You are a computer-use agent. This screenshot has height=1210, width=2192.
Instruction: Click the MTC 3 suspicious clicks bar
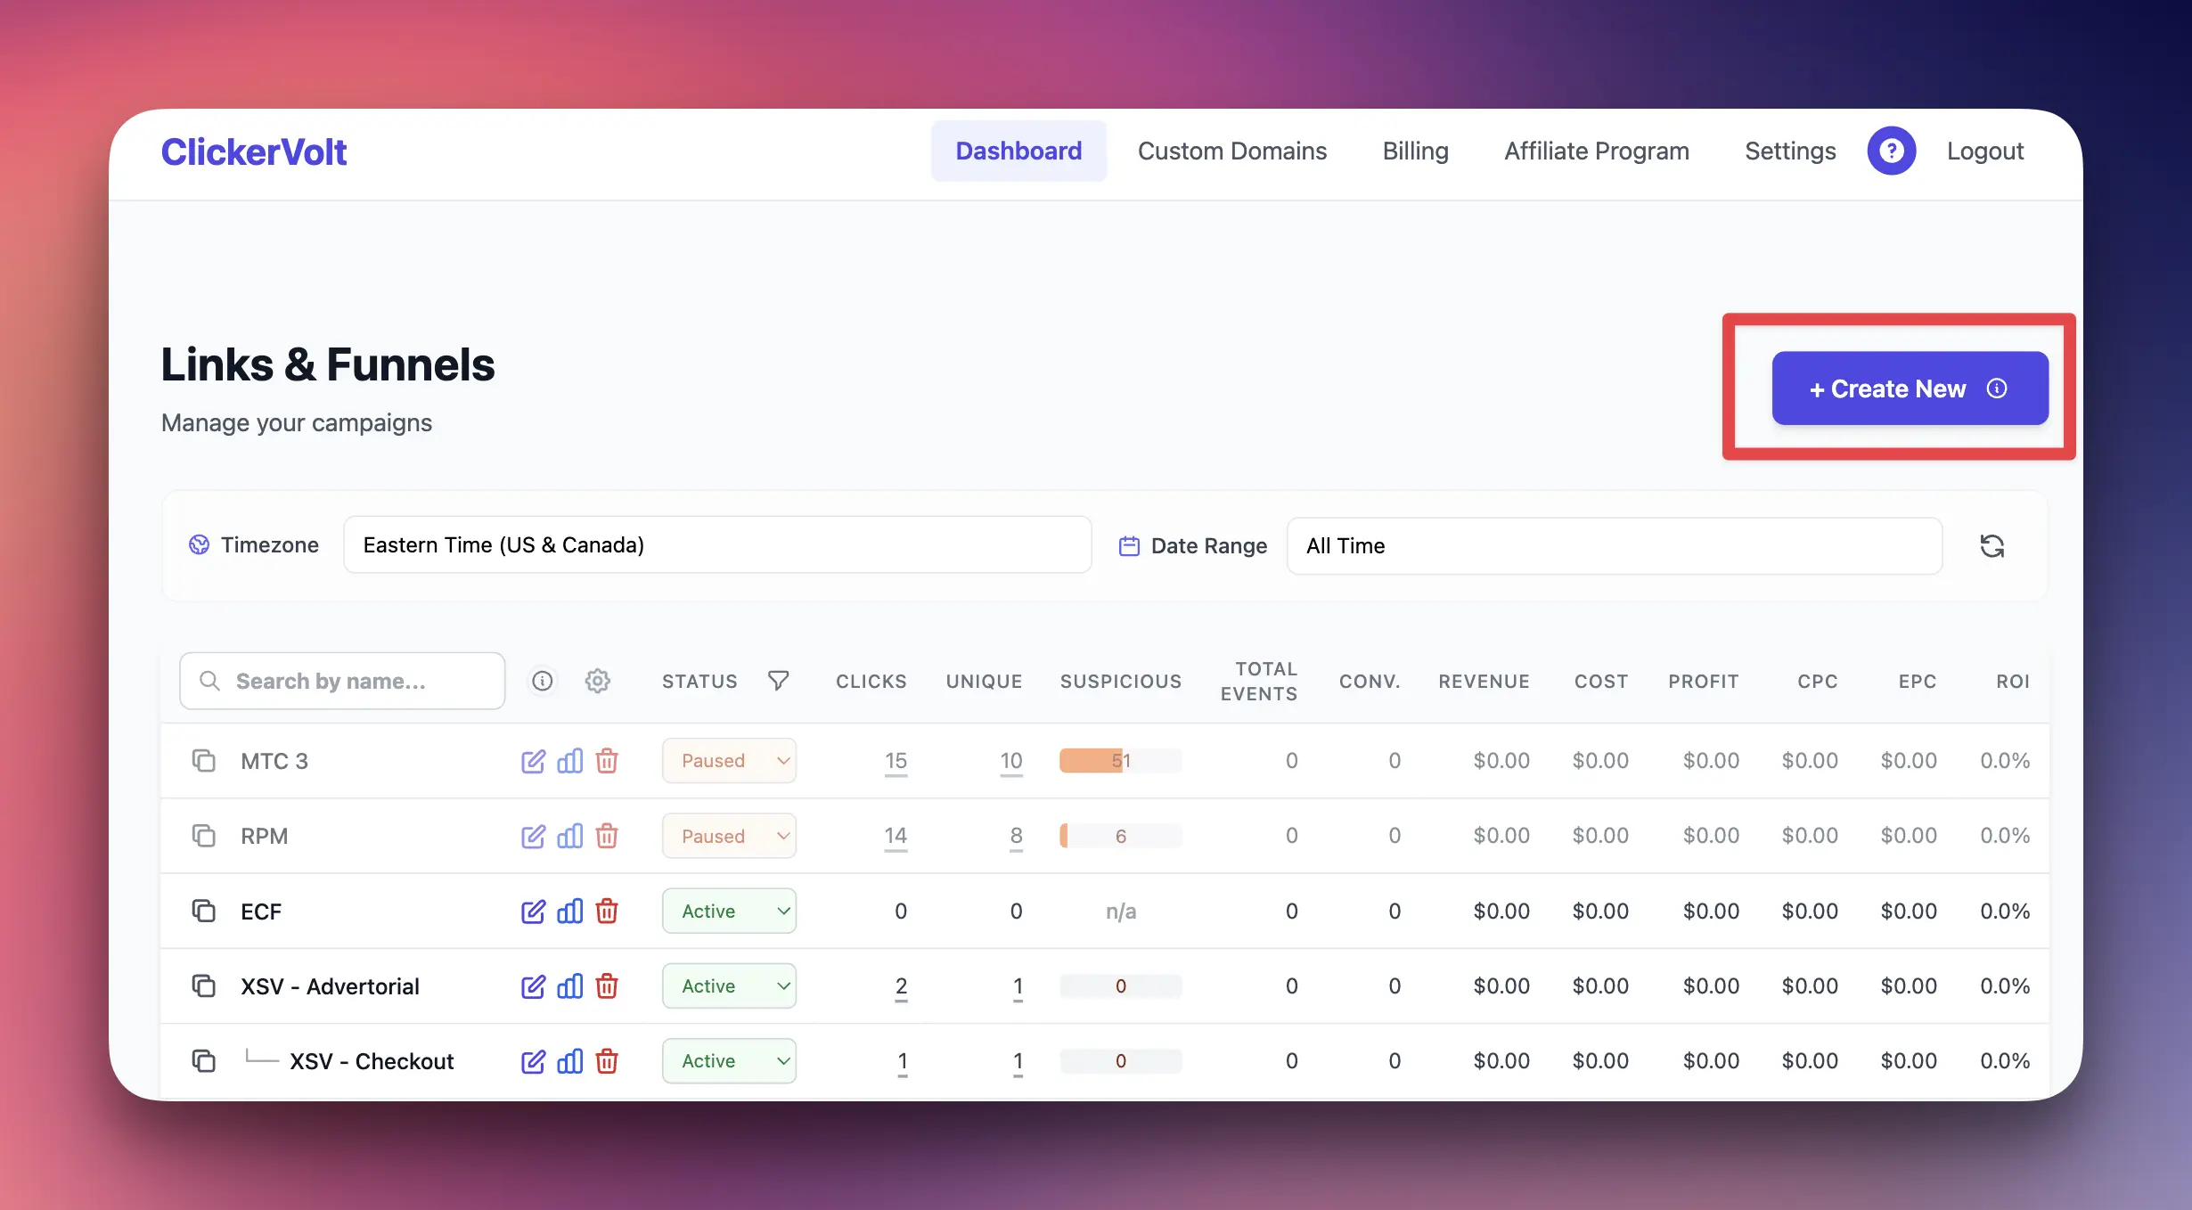coord(1119,761)
